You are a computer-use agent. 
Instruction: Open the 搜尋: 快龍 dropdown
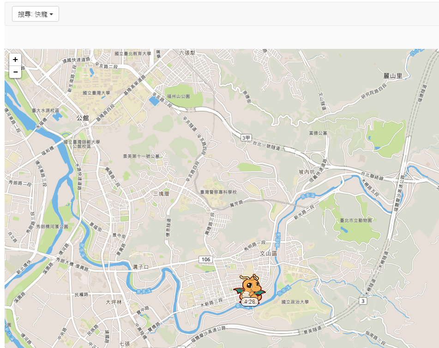pyautogui.click(x=35, y=14)
